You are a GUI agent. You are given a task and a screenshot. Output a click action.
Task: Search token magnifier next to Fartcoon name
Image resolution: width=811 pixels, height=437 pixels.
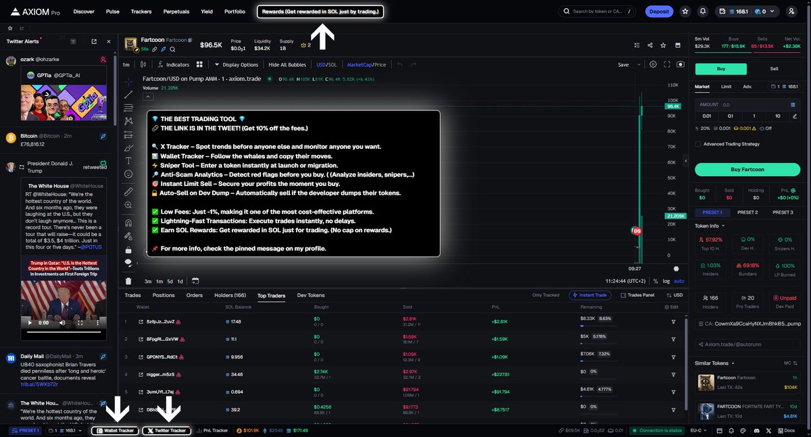tap(173, 49)
